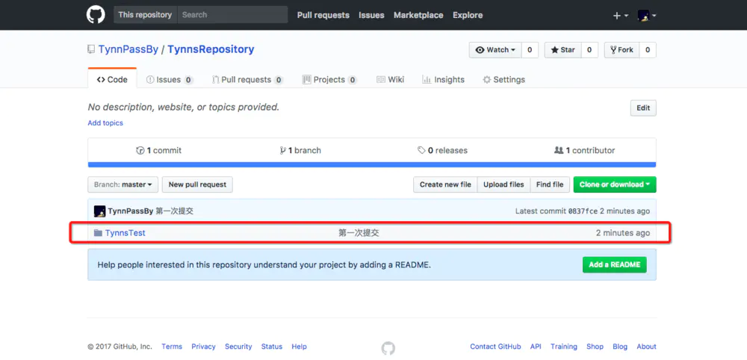Open Explore in top navigation
This screenshot has height=360, width=747.
[468, 15]
